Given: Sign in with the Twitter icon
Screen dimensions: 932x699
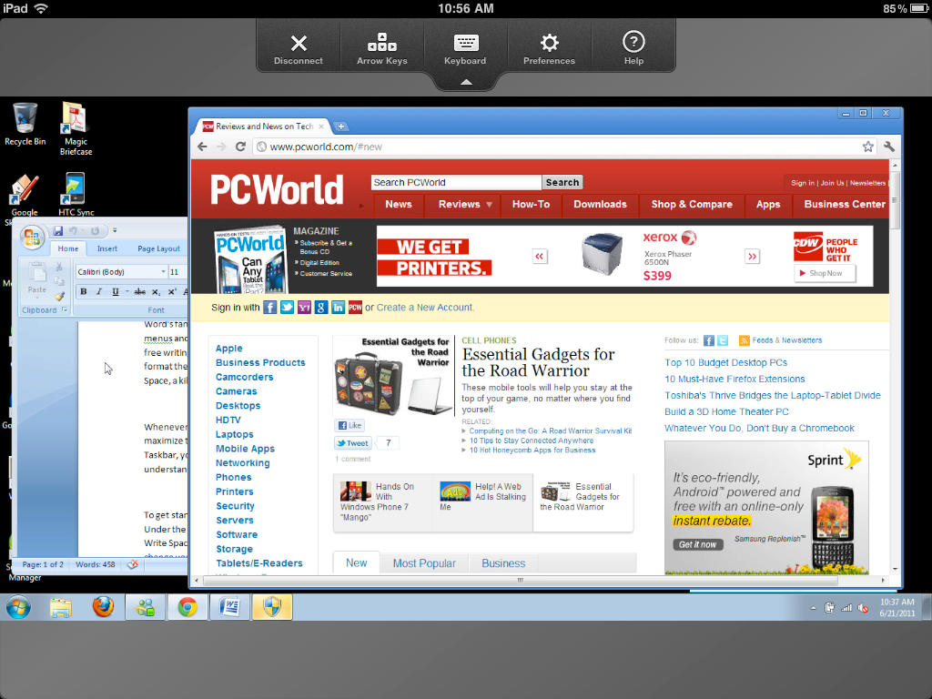Looking at the screenshot, I should [x=287, y=308].
